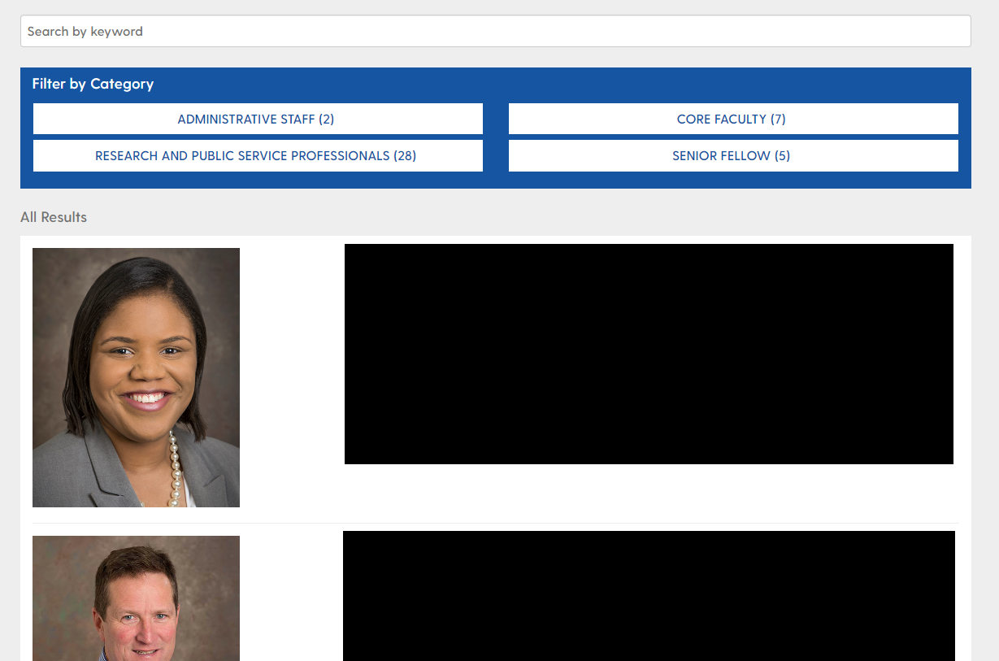Screen dimensions: 999x661
Task: Filter by Administrative Staff (2)
Action: click(257, 119)
